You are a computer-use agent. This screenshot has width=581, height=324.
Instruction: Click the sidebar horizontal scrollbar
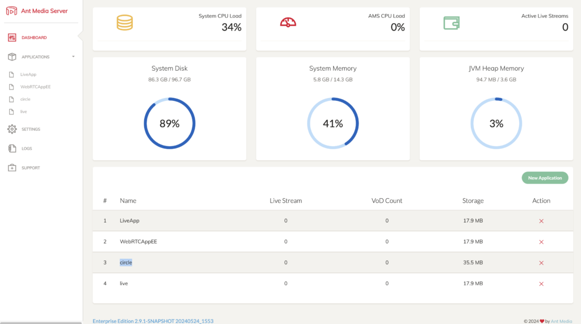[41, 323]
